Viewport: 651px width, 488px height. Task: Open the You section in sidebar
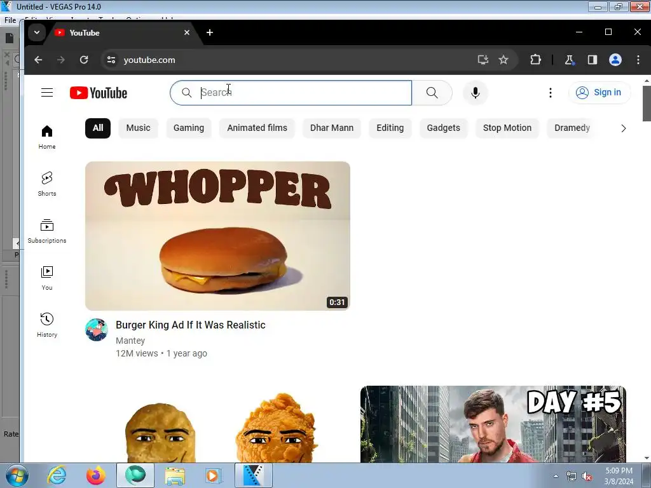[x=47, y=278]
